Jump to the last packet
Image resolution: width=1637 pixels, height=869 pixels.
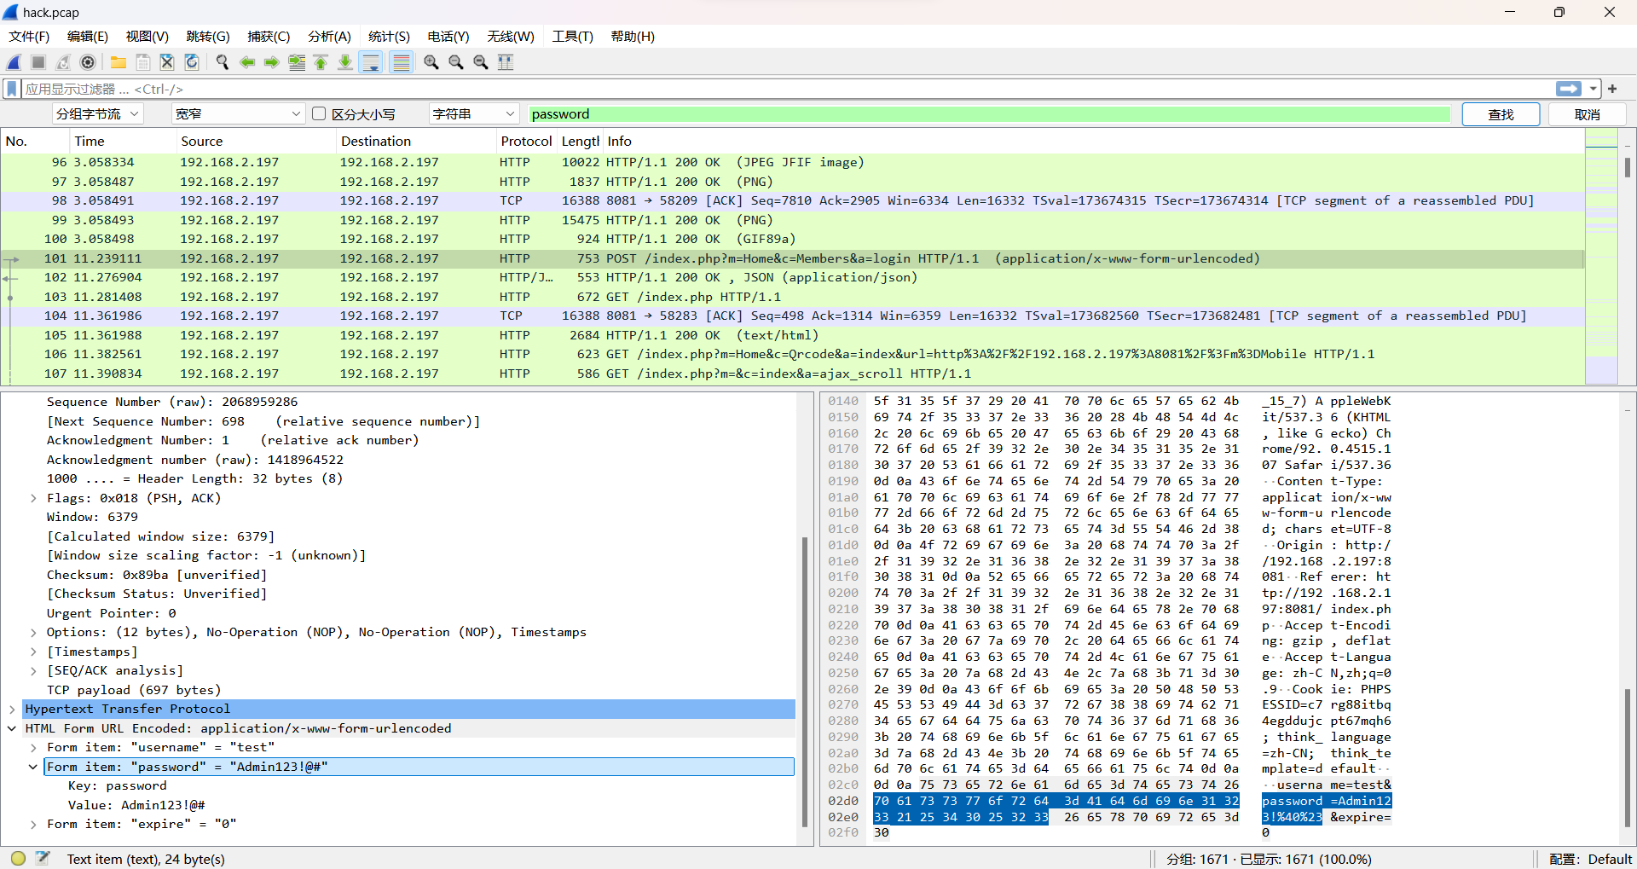pos(345,62)
